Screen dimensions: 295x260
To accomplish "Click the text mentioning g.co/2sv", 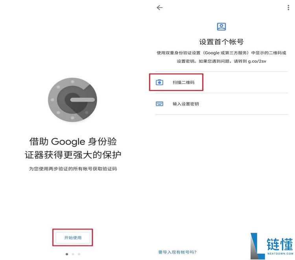I will 221,57.
